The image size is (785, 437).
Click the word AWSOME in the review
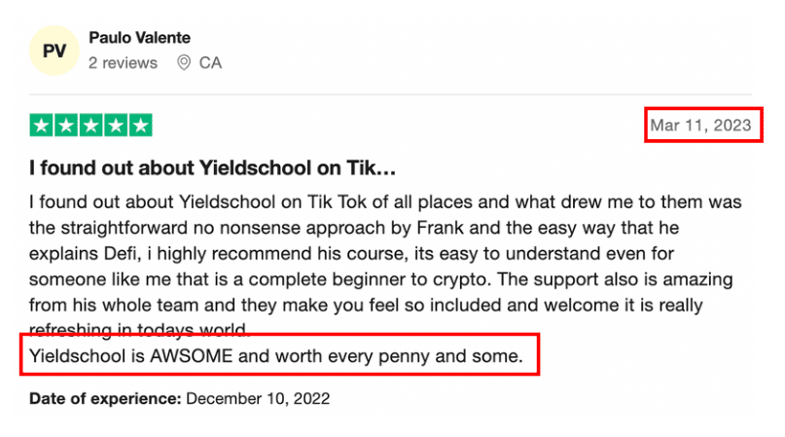[x=191, y=356]
